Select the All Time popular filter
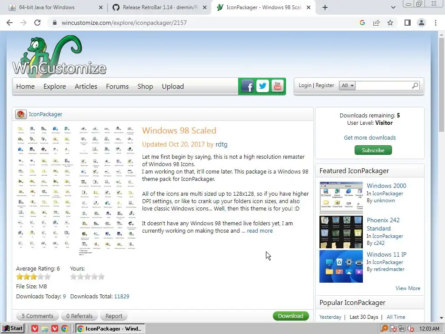The image size is (445, 334). coord(396,317)
